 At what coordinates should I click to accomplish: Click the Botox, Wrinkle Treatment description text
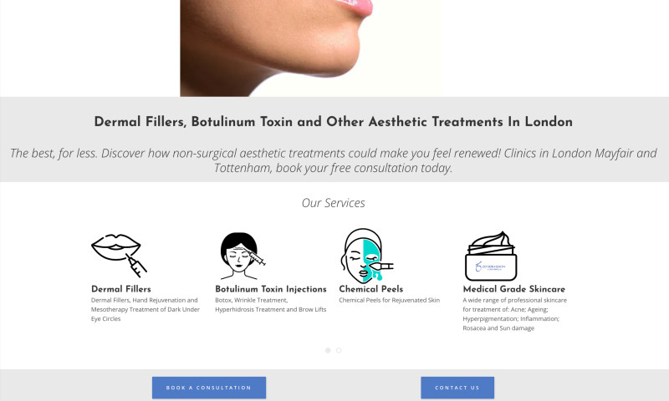tap(270, 305)
